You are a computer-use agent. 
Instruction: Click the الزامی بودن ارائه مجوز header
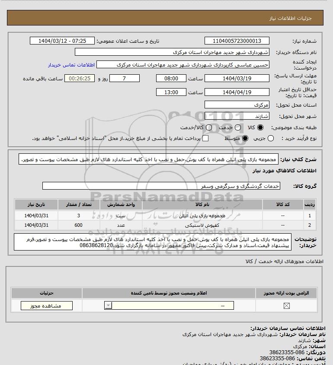286,293
